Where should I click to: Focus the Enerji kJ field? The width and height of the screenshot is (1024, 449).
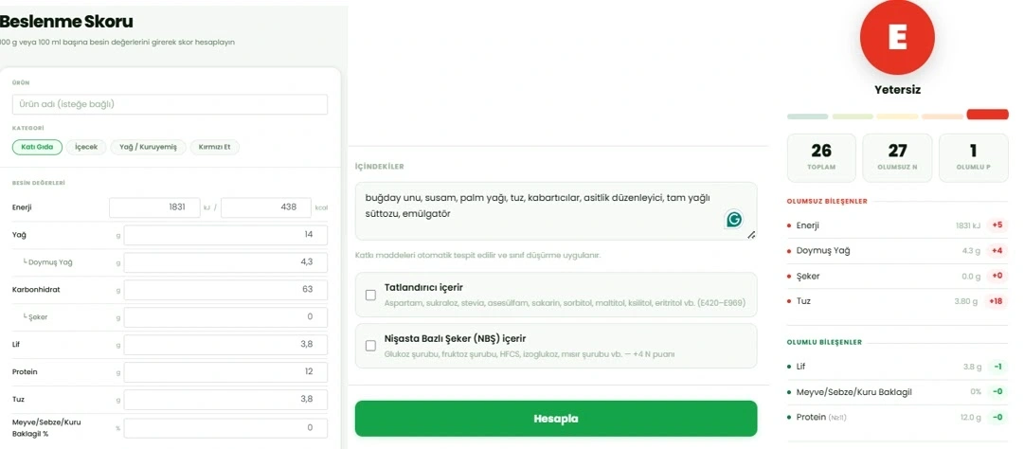pos(154,207)
